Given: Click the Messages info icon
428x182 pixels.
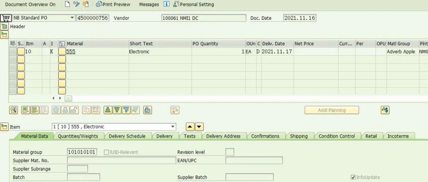Looking at the screenshot, I should pyautogui.click(x=166, y=4).
